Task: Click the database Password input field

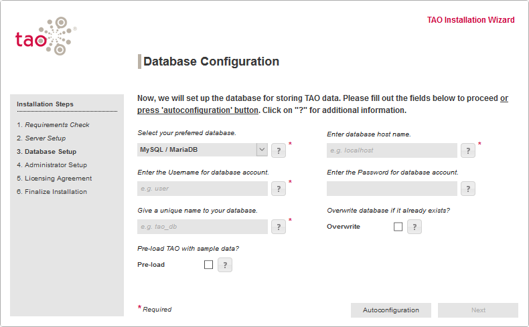Action: (x=392, y=189)
